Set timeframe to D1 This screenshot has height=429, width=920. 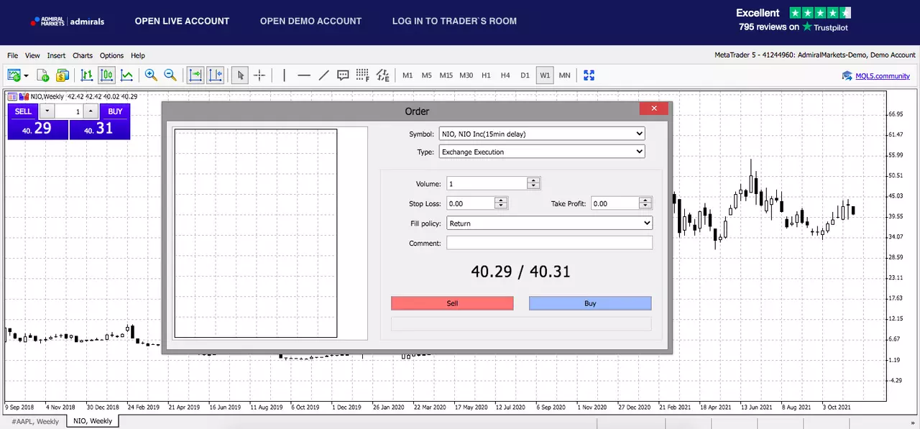pos(525,75)
